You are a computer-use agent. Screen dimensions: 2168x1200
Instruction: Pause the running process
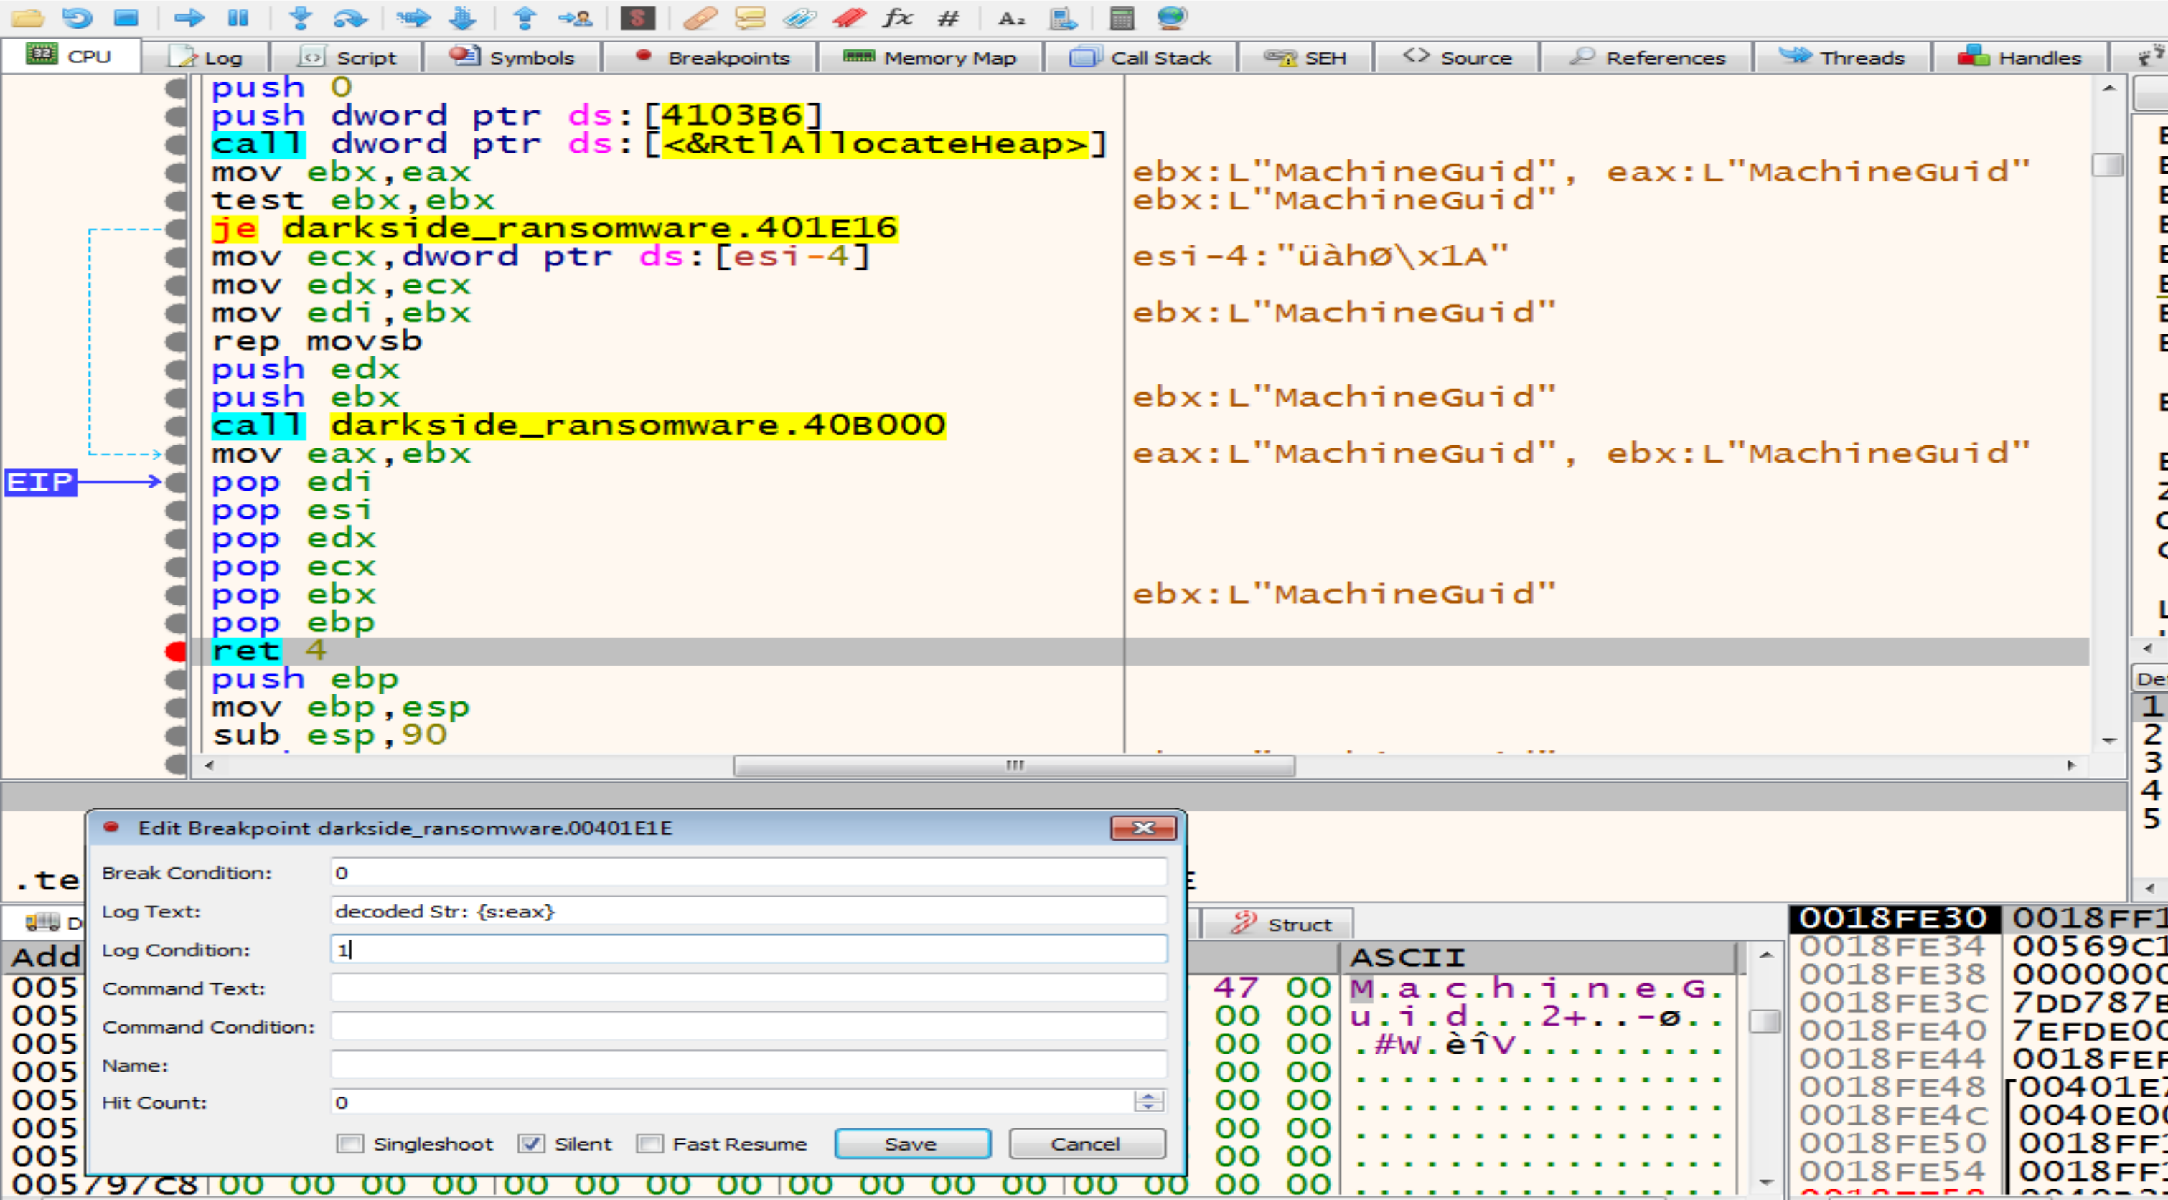tap(239, 19)
